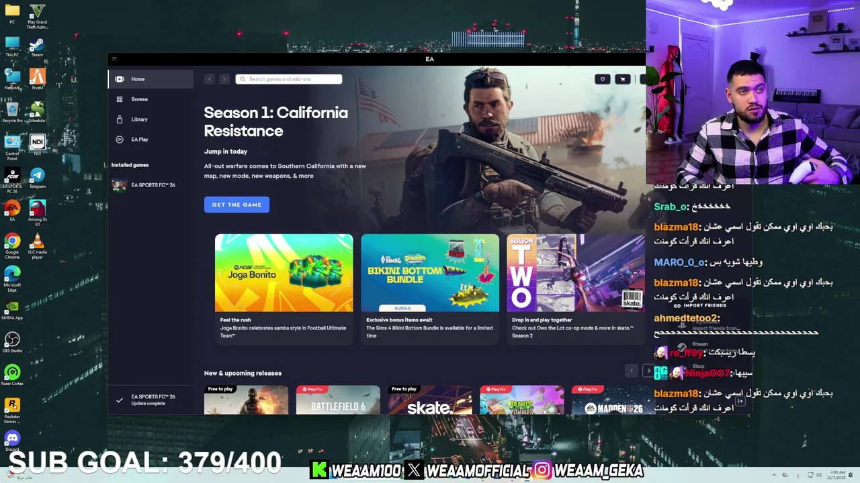Open the Plants vs Zombies tile

522,400
